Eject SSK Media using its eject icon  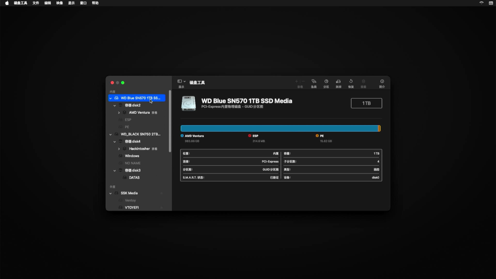point(162,193)
